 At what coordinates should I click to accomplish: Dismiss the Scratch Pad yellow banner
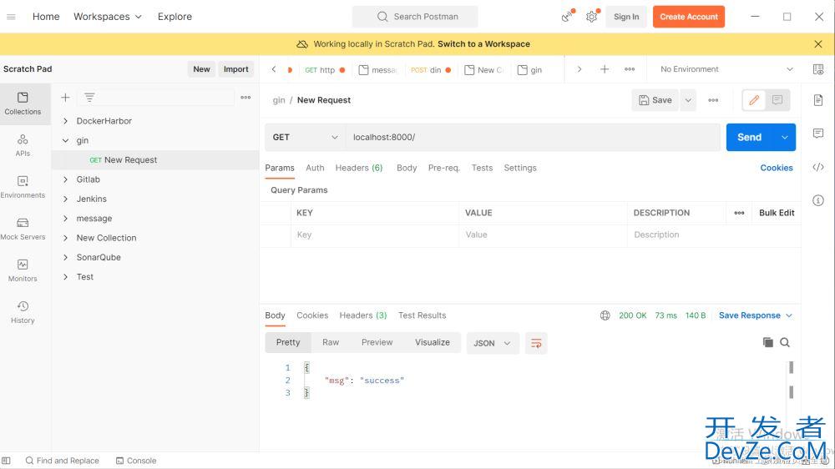pos(818,44)
